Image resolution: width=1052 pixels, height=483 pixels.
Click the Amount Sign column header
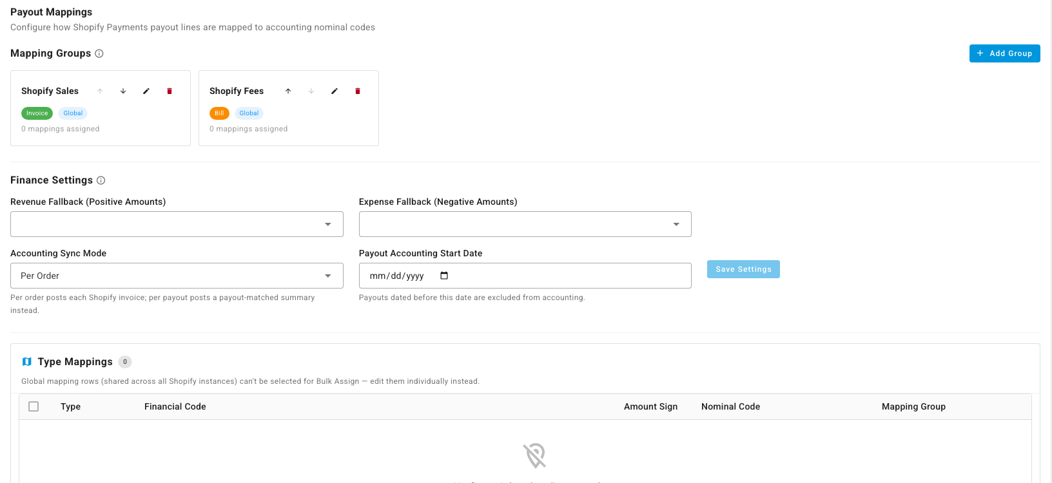click(650, 406)
